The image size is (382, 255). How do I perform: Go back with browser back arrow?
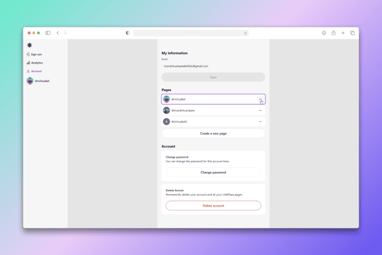[58, 33]
